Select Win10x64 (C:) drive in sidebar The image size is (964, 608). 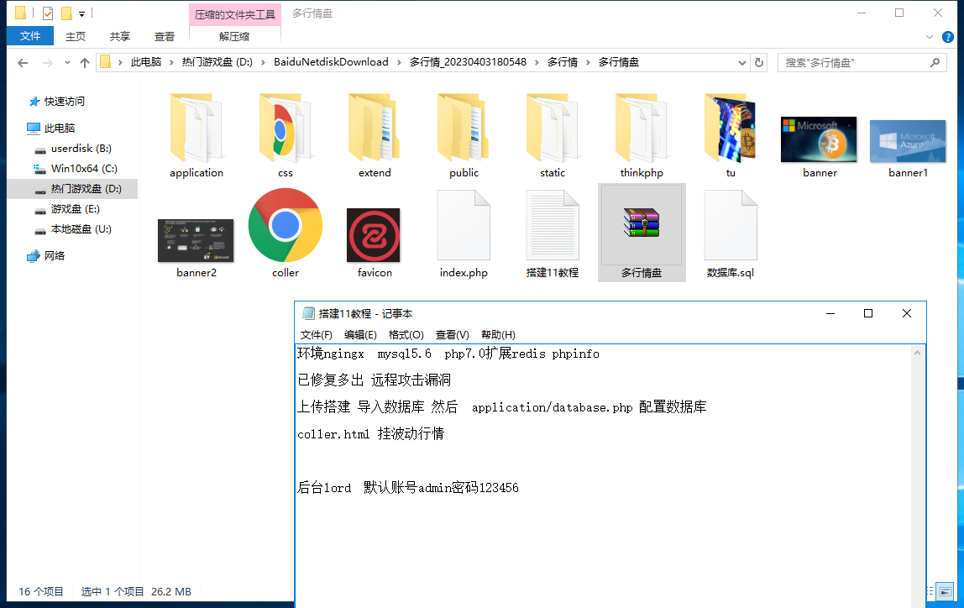[84, 169]
